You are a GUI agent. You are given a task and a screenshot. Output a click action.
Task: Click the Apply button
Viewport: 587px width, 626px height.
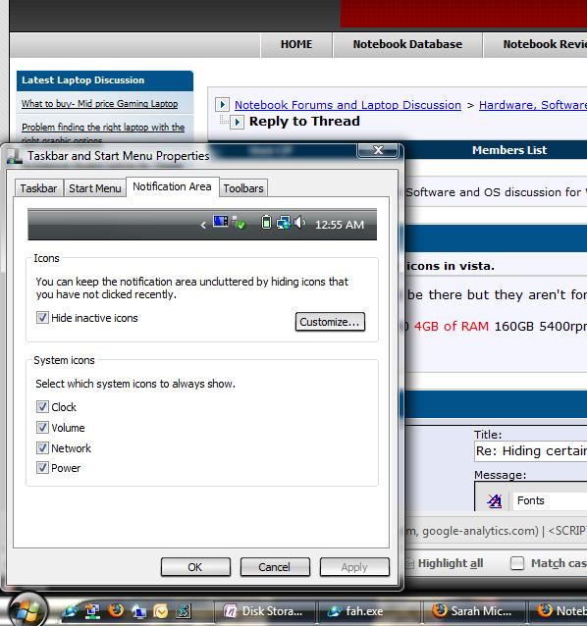pos(354,567)
